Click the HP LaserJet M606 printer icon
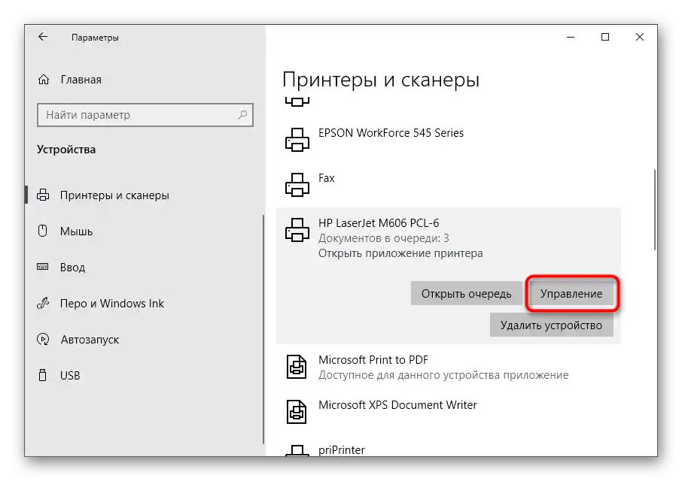 point(297,230)
